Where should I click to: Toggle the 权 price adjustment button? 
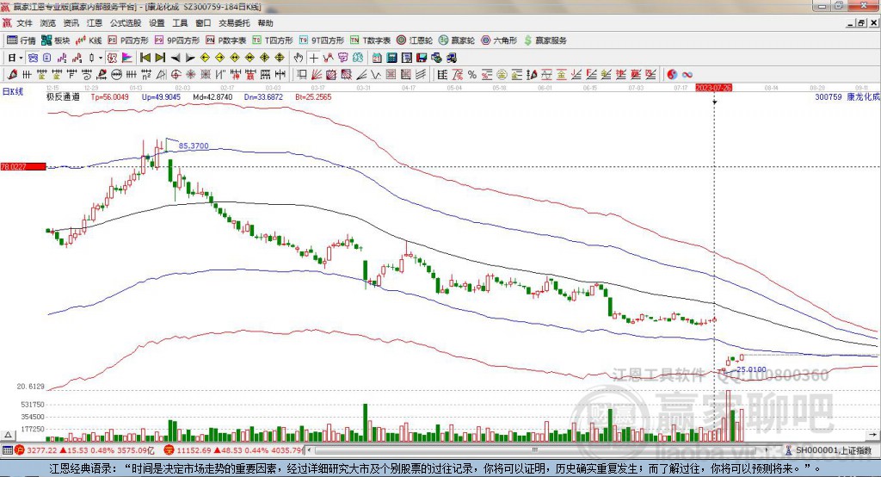112,58
